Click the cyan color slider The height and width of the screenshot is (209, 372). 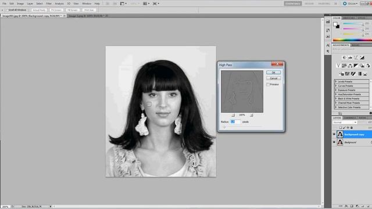[x=353, y=23]
